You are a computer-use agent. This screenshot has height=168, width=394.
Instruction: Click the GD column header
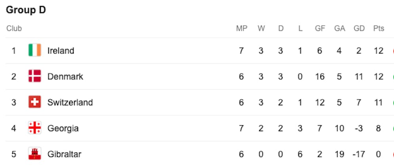point(359,29)
